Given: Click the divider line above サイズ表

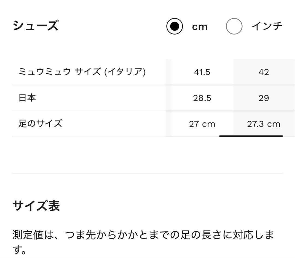Looking at the screenshot, I should (x=147, y=173).
